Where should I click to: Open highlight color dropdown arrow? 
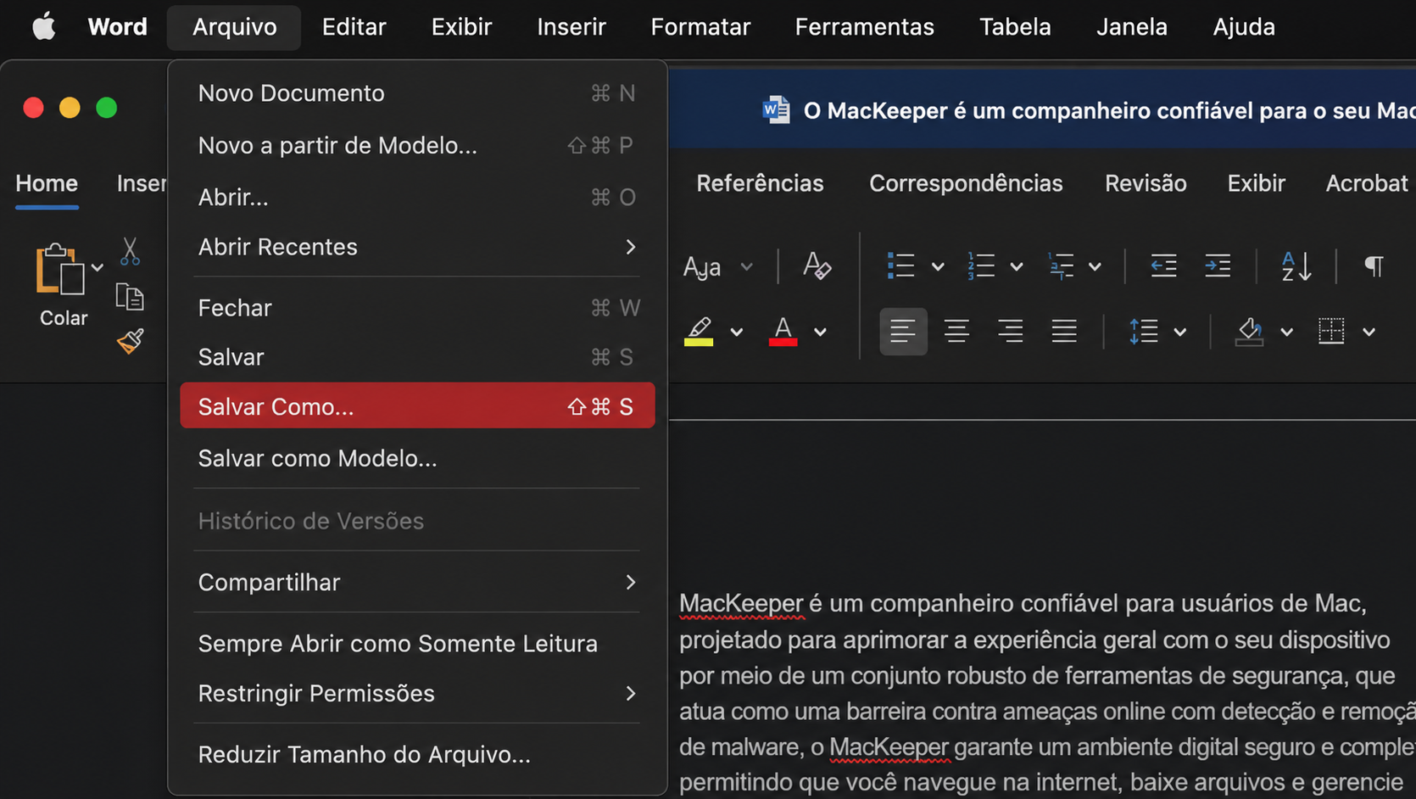click(x=736, y=332)
